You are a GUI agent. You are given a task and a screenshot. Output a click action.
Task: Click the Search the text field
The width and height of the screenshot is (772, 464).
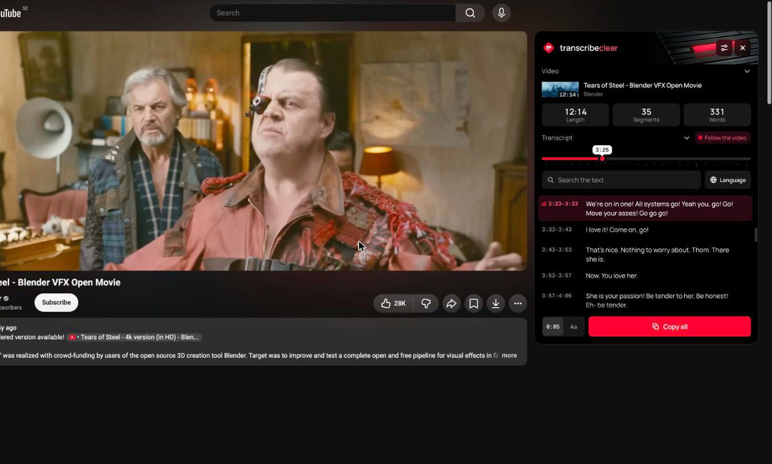(621, 180)
